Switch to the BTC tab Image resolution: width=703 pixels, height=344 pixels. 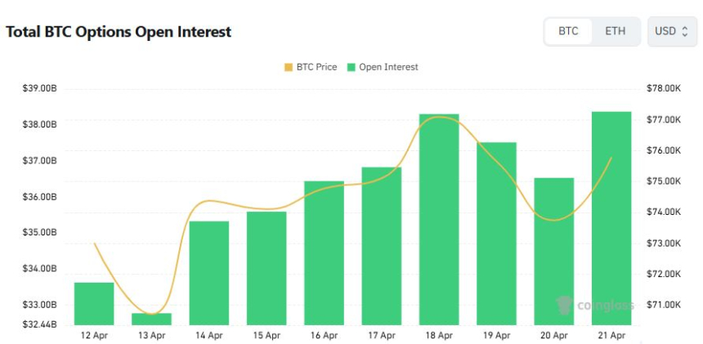click(568, 32)
